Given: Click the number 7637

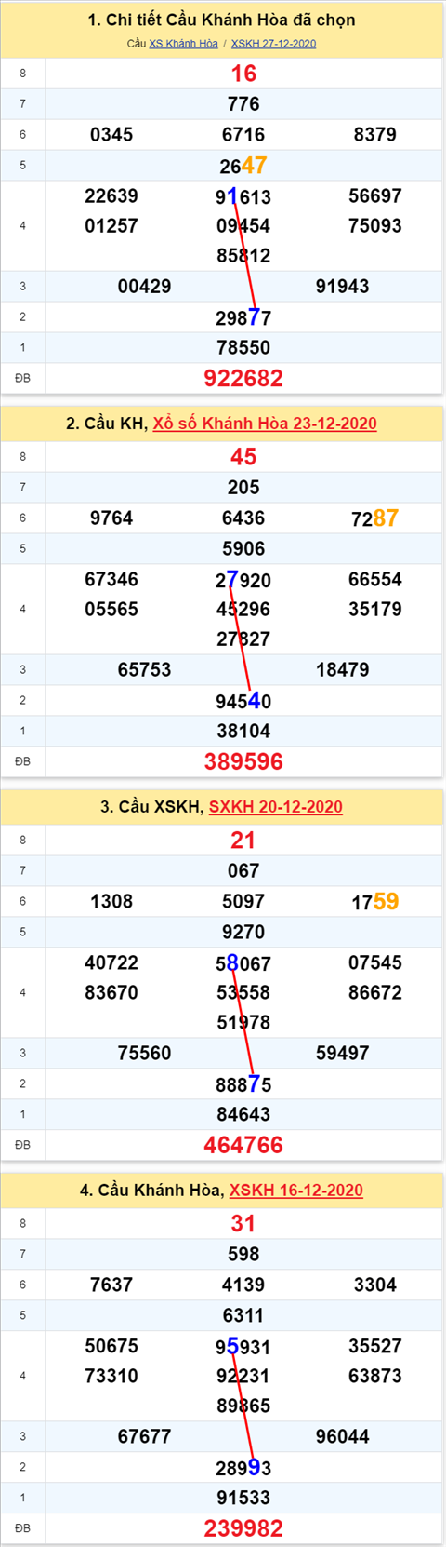Looking at the screenshot, I should 111,1285.
